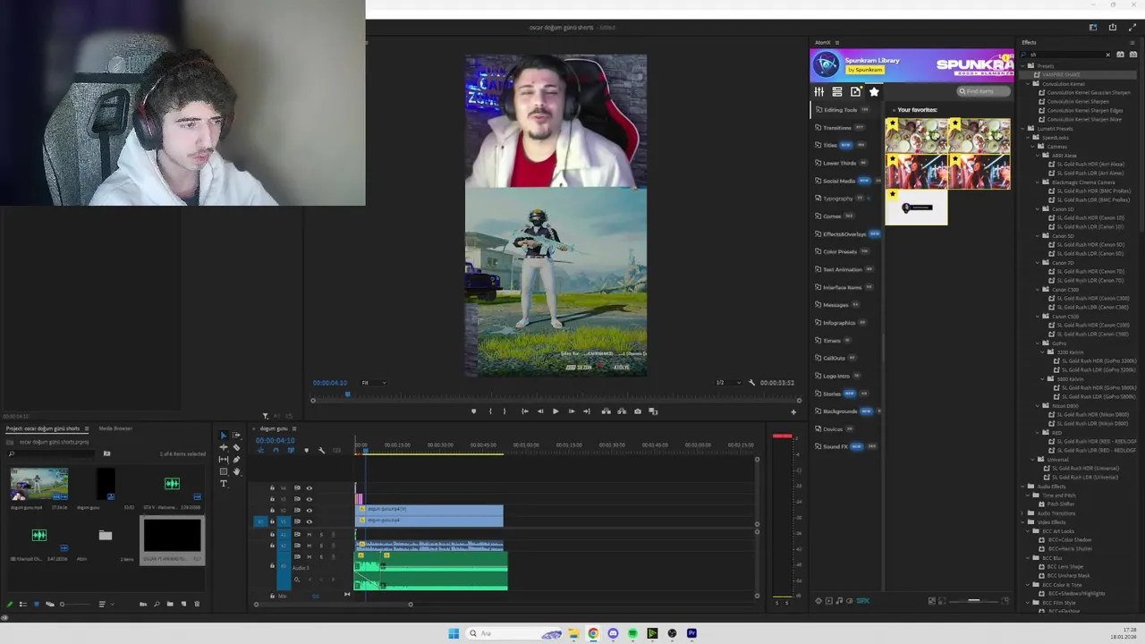Switch to the Hand tool
This screenshot has width=1145, height=644.
[236, 471]
